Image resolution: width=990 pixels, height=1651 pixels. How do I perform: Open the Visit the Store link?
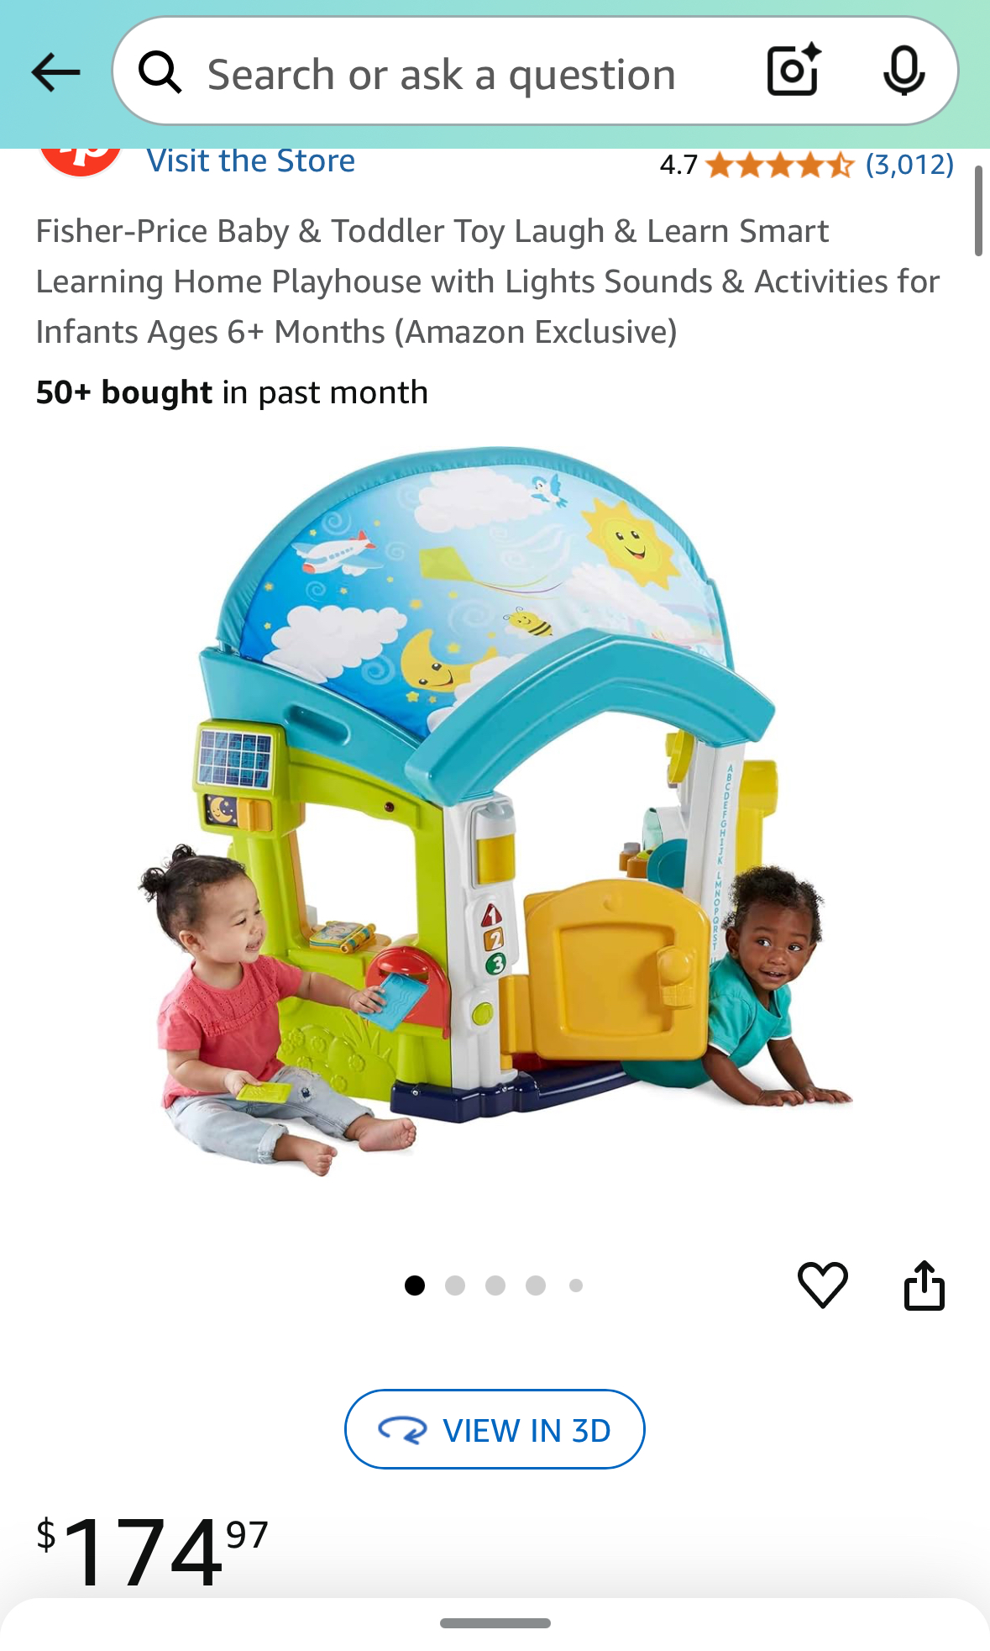(251, 160)
